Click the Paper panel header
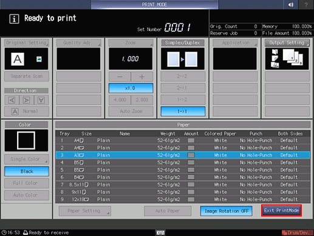314x236 pixels. tap(183, 125)
